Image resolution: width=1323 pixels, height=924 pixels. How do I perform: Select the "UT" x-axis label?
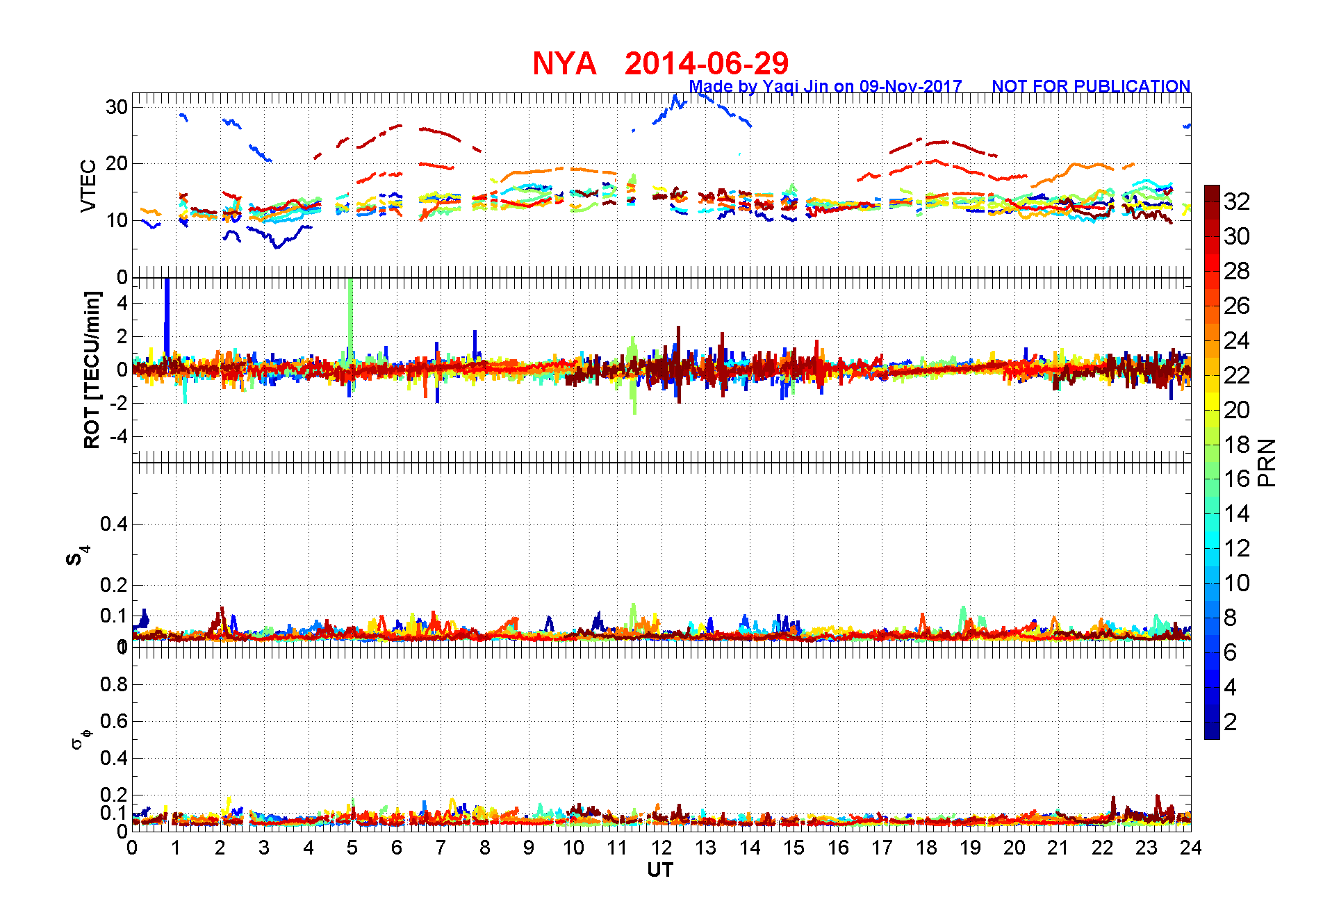click(x=660, y=870)
